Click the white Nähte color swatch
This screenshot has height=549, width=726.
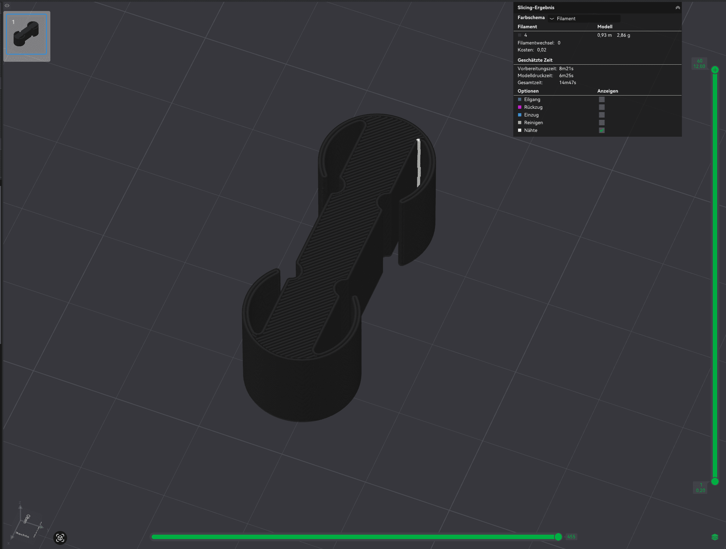click(x=520, y=130)
